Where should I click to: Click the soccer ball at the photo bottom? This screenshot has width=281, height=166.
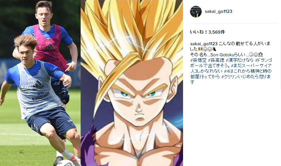(66, 163)
